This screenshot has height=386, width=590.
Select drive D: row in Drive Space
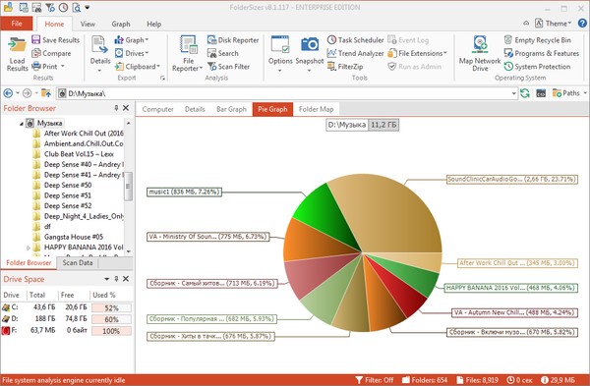[x=67, y=319]
